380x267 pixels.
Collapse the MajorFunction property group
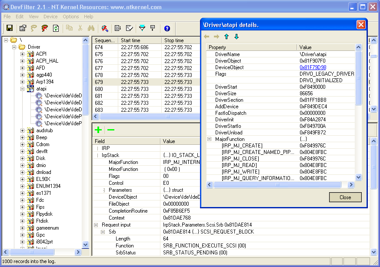[x=209, y=139]
